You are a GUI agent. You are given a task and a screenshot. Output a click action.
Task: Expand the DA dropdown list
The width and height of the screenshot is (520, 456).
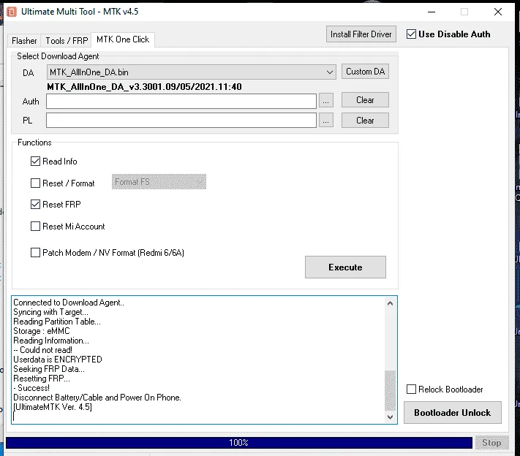pyautogui.click(x=330, y=72)
